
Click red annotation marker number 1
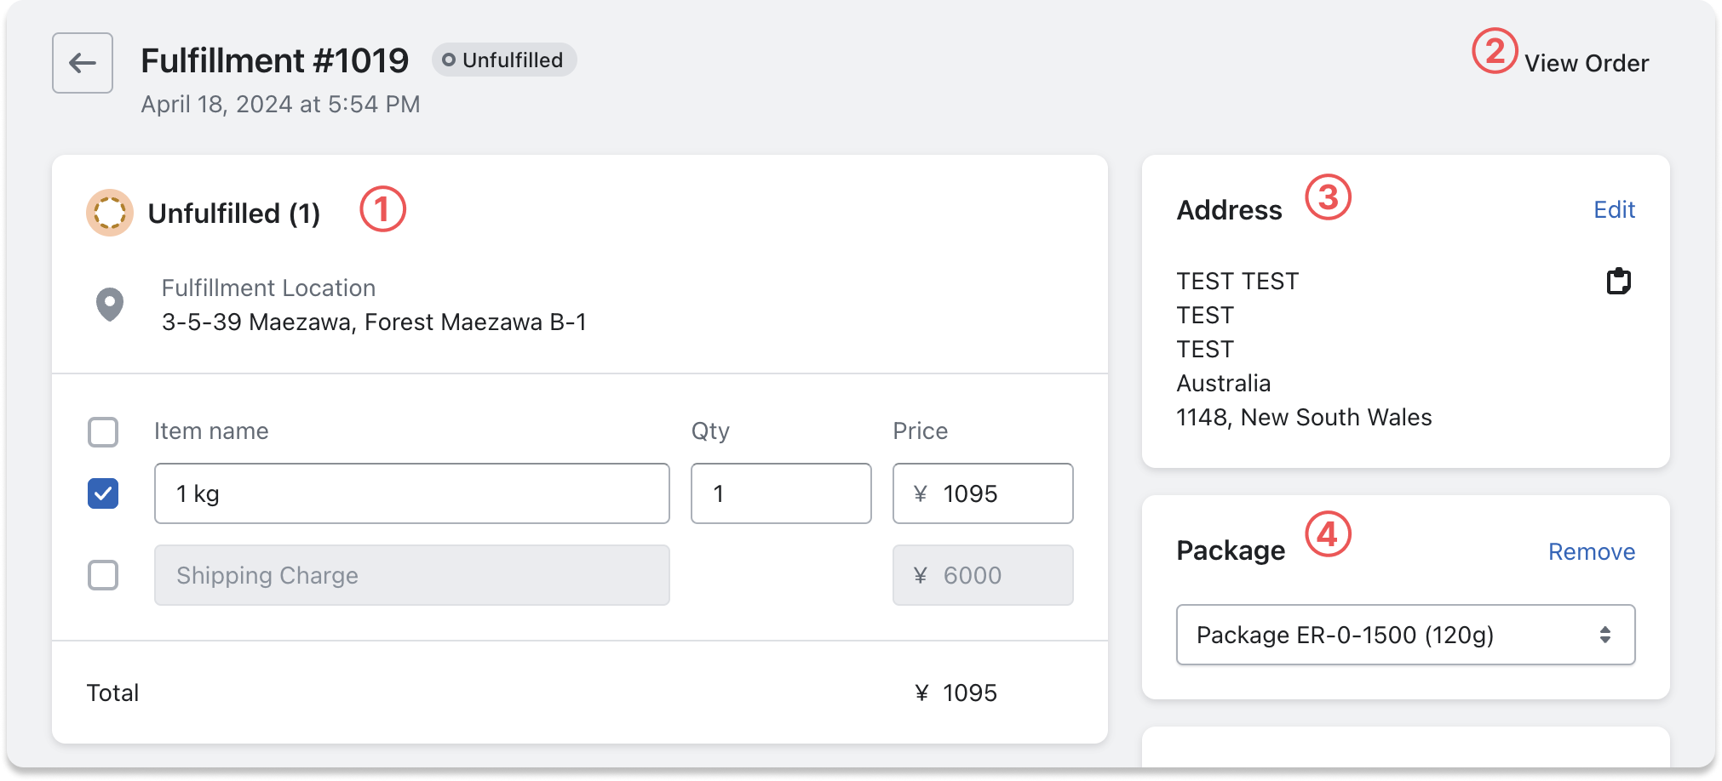coord(382,209)
